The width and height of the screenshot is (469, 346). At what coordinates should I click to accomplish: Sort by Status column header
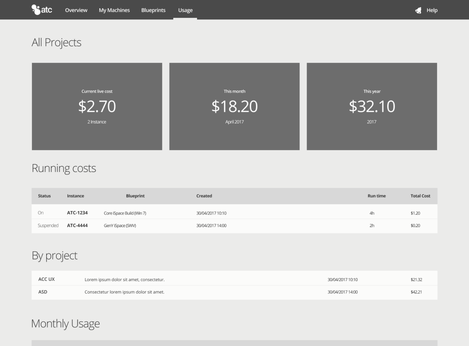point(44,196)
